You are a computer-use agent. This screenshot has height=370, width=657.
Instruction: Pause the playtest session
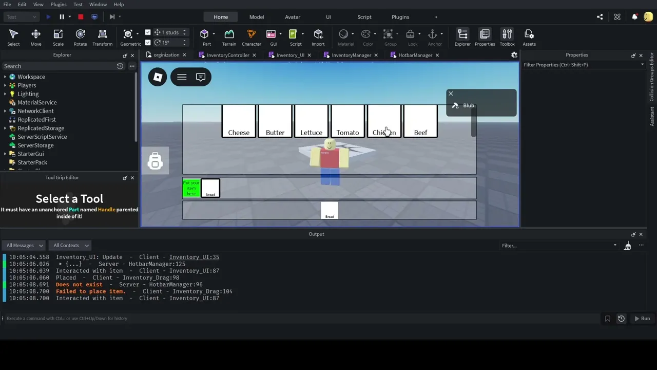pos(62,17)
